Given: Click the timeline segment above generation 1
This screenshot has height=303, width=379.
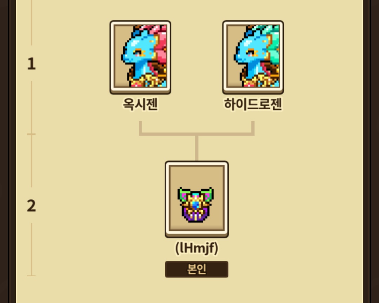Looking at the screenshot, I should point(32,22).
